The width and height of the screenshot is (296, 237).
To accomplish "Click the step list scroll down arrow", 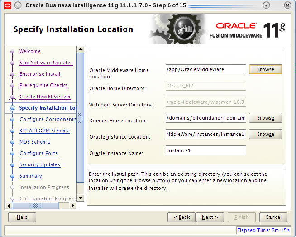I will pyautogui.click(x=81, y=198).
